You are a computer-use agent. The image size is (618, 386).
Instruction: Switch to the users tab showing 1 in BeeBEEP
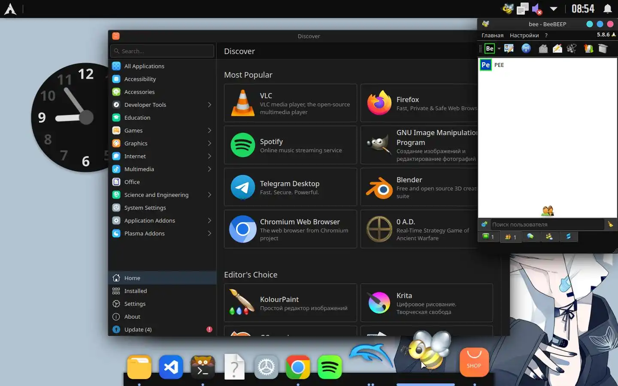(x=510, y=236)
